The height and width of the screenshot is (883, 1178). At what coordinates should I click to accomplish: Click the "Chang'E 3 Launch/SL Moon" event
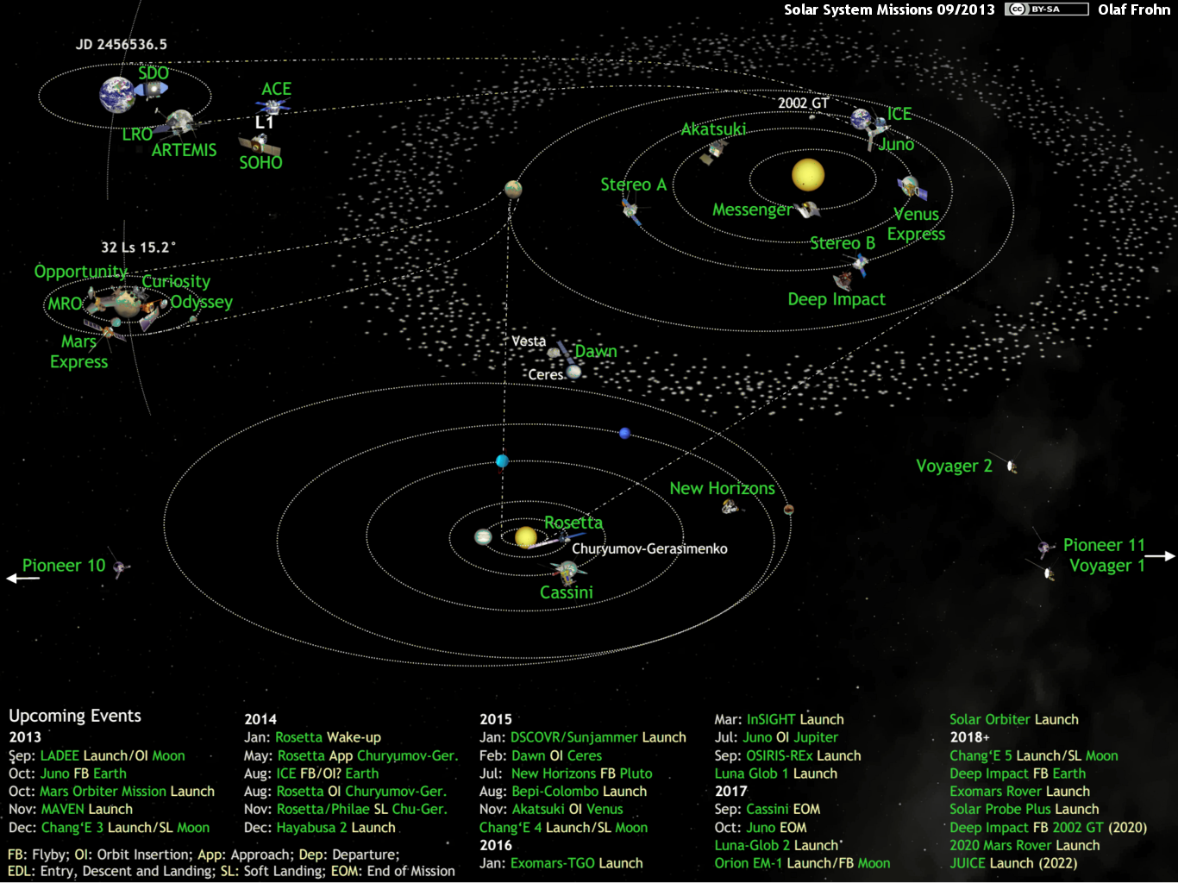click(125, 827)
